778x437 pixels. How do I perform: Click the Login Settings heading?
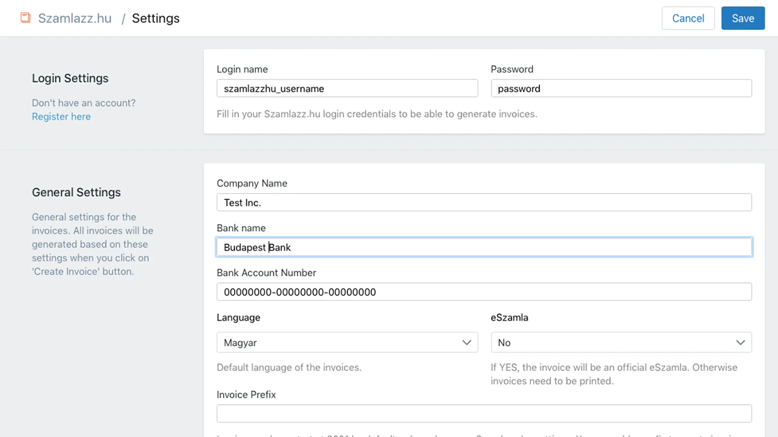coord(70,78)
